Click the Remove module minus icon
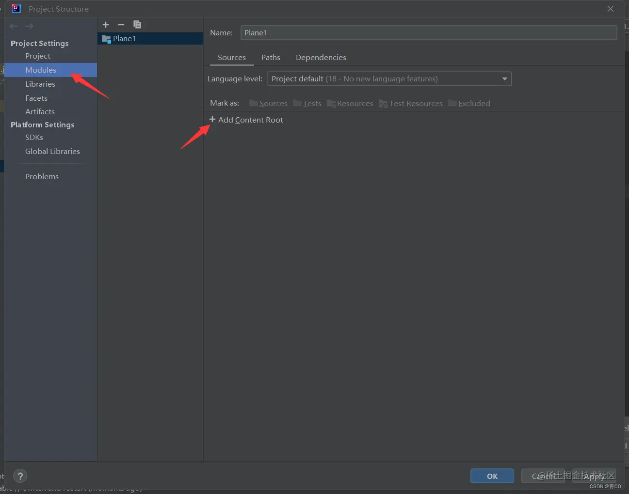Screen dimensions: 629x494 tap(121, 25)
